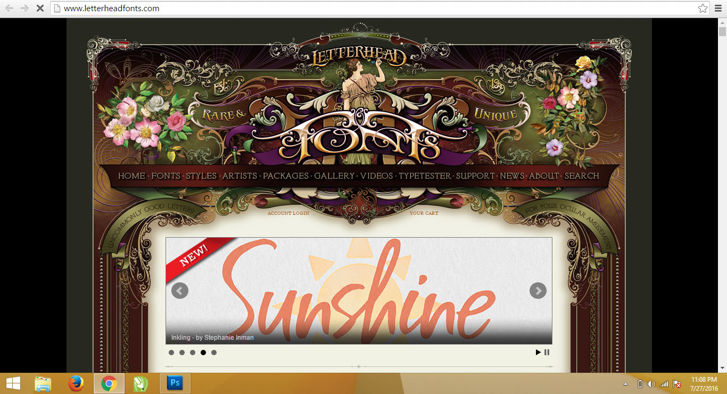
Task: Open Photoshop from the taskbar
Action: (175, 383)
